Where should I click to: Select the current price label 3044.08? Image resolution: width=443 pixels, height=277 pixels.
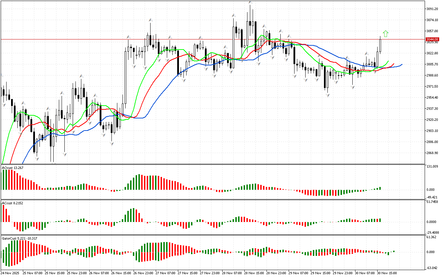[x=432, y=39]
